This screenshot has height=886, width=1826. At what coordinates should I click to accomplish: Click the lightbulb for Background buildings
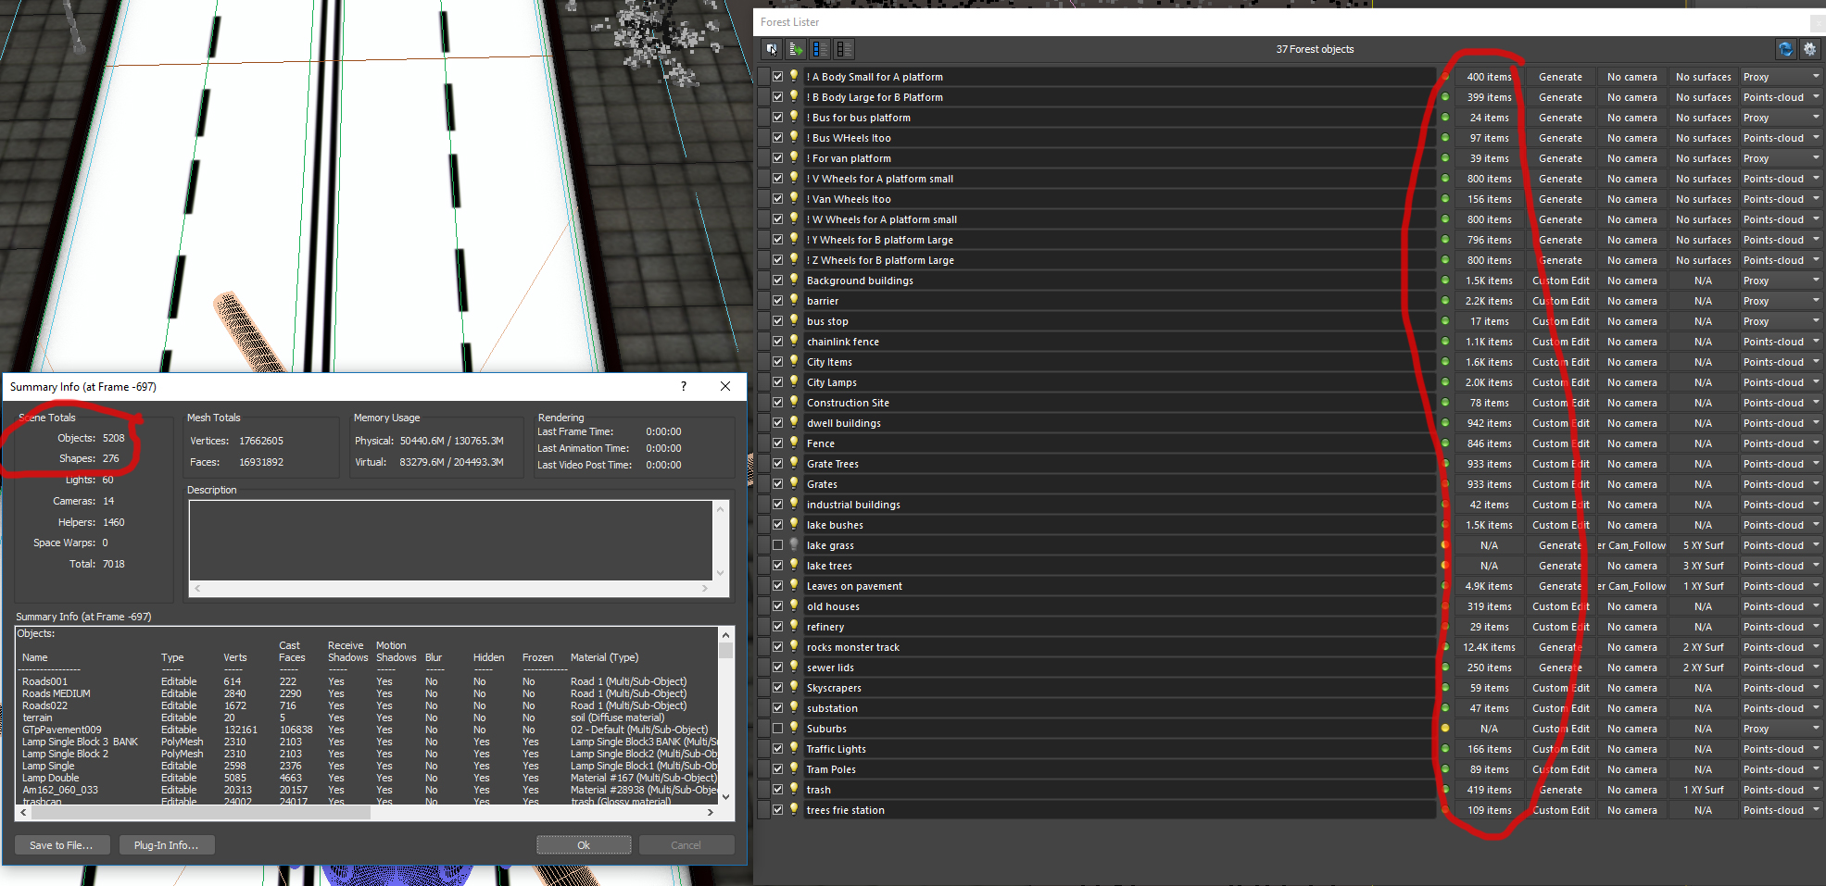click(x=794, y=280)
